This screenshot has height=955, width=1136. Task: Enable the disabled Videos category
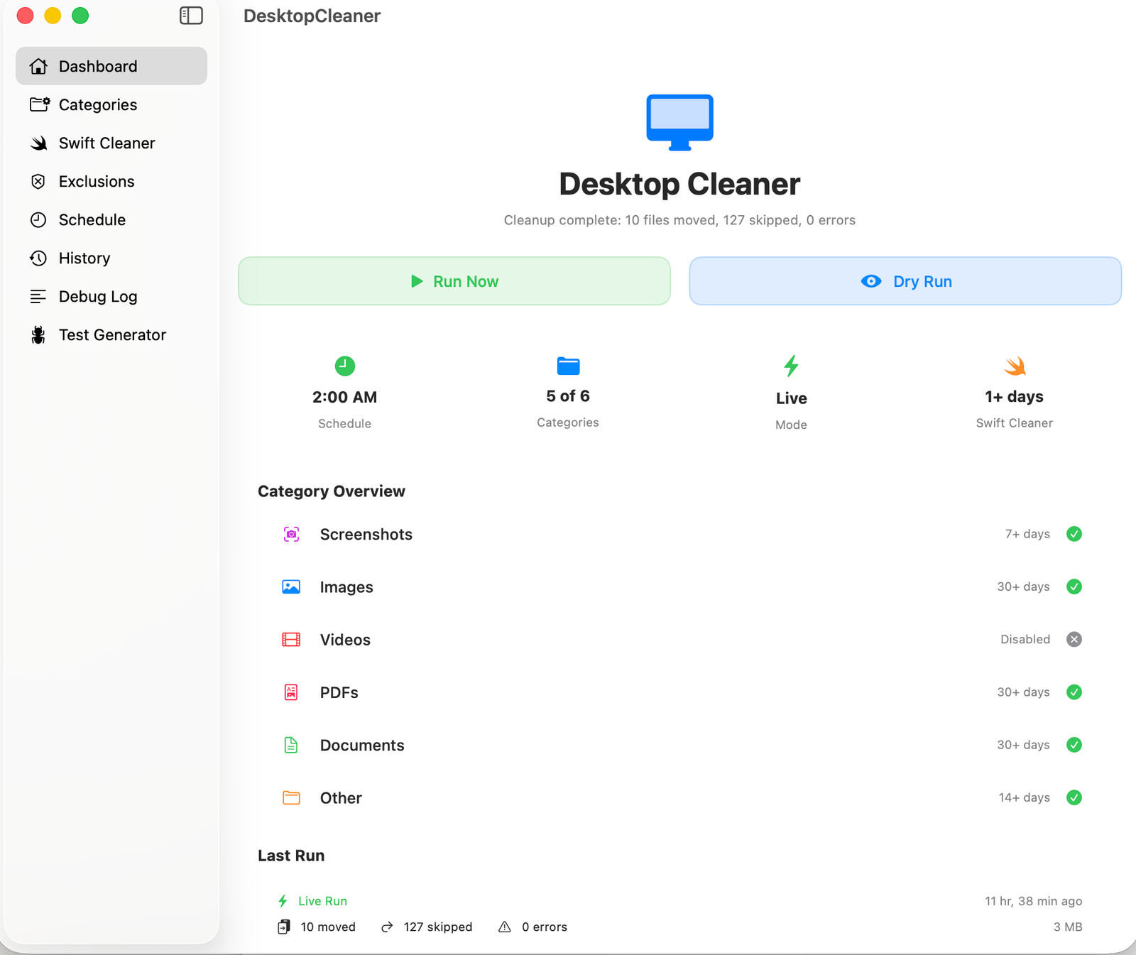(x=1074, y=639)
